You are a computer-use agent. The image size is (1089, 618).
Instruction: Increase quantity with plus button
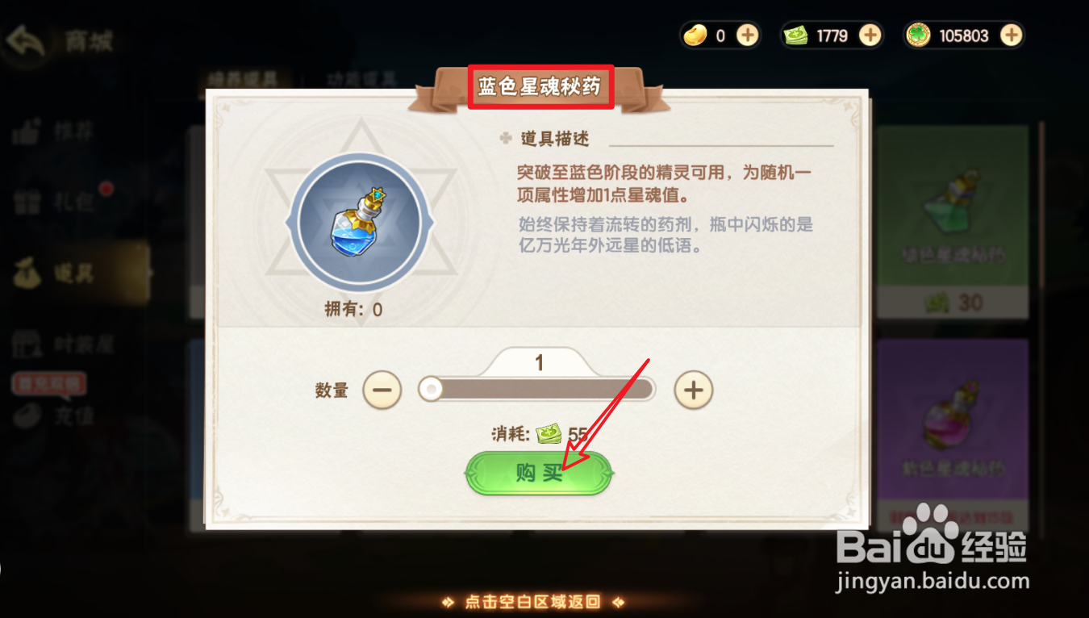tap(693, 390)
